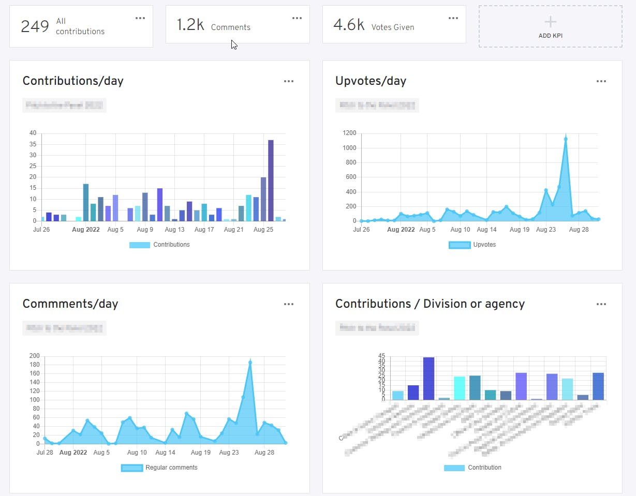This screenshot has width=636, height=496.
Task: Open options menu for All contributions KPI
Action: coord(140,18)
